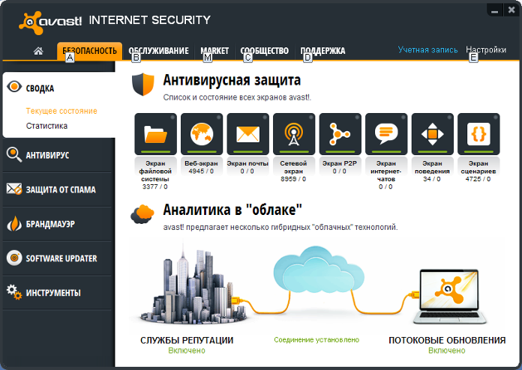Open Статистика sub-item

46,126
